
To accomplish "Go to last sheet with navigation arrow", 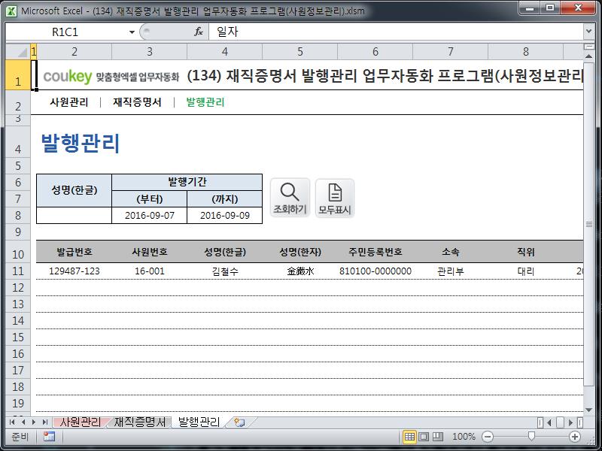I will coord(45,422).
